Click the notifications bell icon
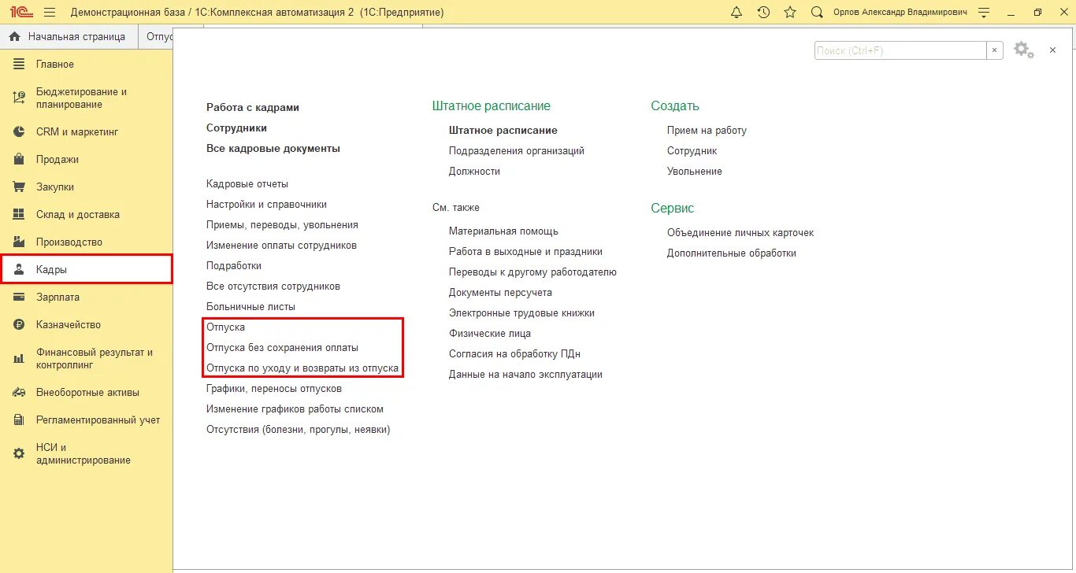 click(x=737, y=13)
